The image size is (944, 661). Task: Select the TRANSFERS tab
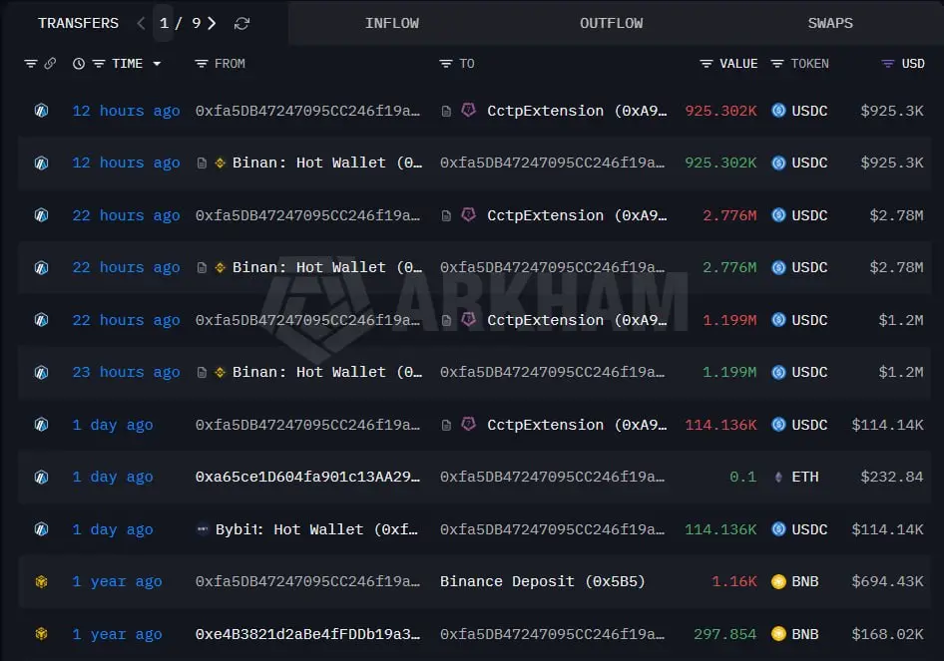78,23
